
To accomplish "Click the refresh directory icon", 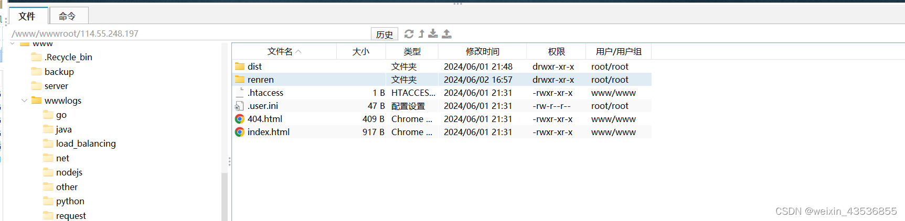I will (x=409, y=34).
